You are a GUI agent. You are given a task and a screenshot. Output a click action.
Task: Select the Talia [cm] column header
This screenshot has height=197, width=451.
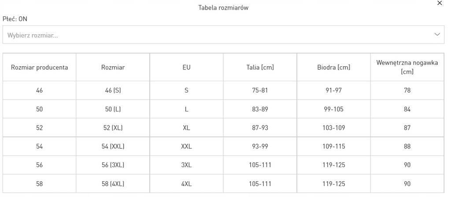pyautogui.click(x=260, y=68)
